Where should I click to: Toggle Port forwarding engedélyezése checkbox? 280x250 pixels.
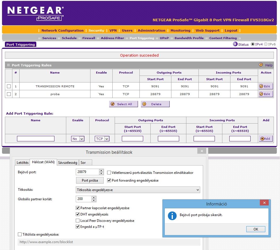(109, 180)
